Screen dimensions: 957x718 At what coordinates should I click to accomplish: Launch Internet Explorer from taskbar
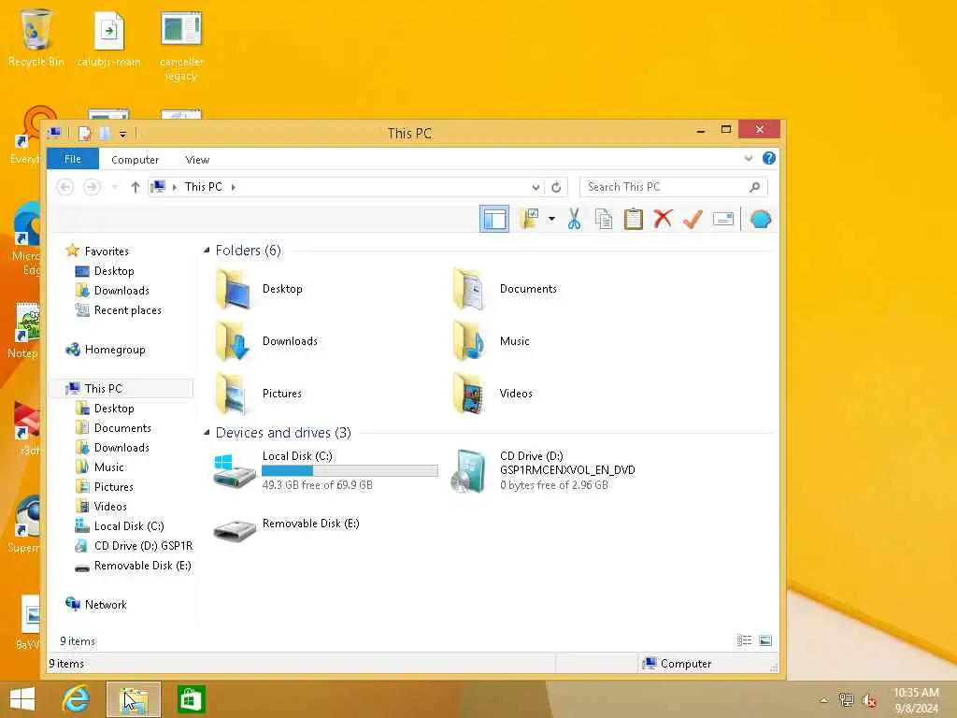(x=77, y=698)
